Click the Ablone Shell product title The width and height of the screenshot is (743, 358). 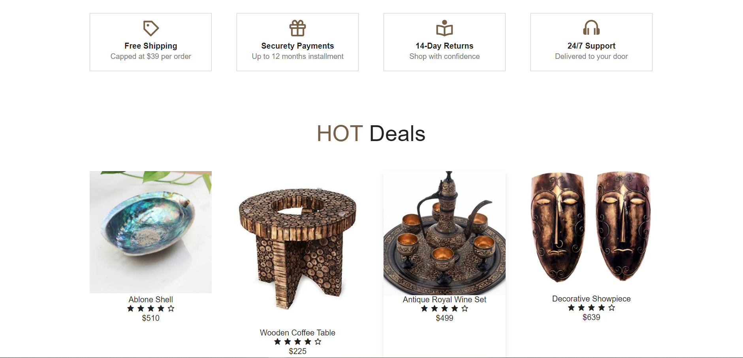(150, 300)
